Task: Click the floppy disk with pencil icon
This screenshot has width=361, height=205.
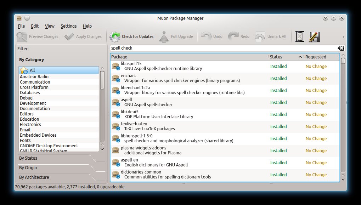Action: pos(315,36)
